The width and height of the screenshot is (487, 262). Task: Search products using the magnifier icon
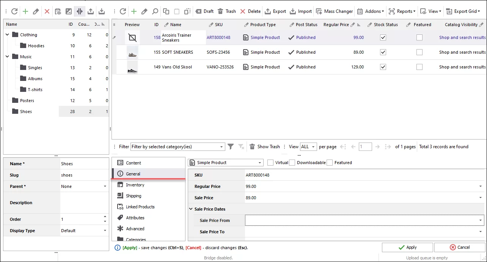(x=155, y=11)
